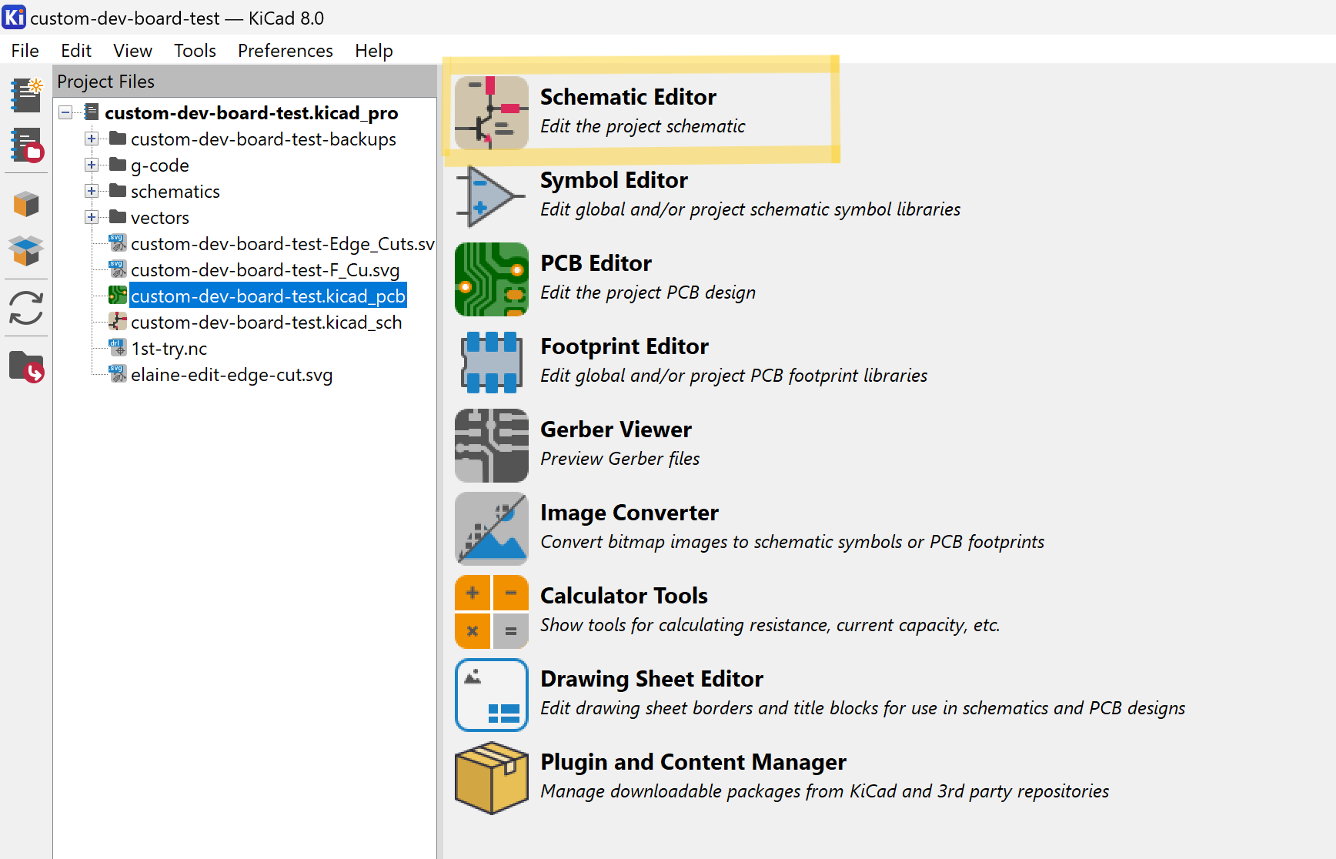Click the elaine-edit-edge-cut.svg file icon
The image size is (1336, 859).
[x=117, y=374]
